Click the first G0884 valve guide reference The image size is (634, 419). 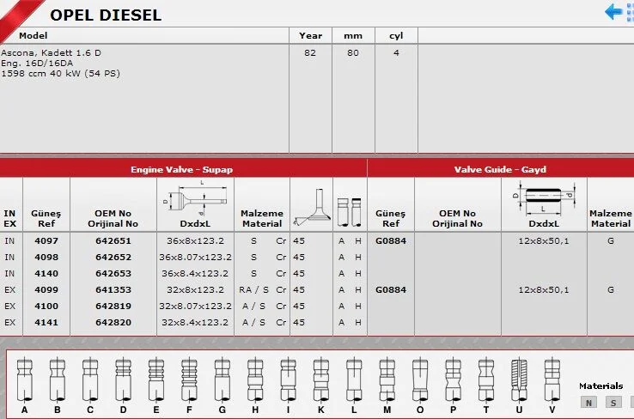pyautogui.click(x=390, y=240)
